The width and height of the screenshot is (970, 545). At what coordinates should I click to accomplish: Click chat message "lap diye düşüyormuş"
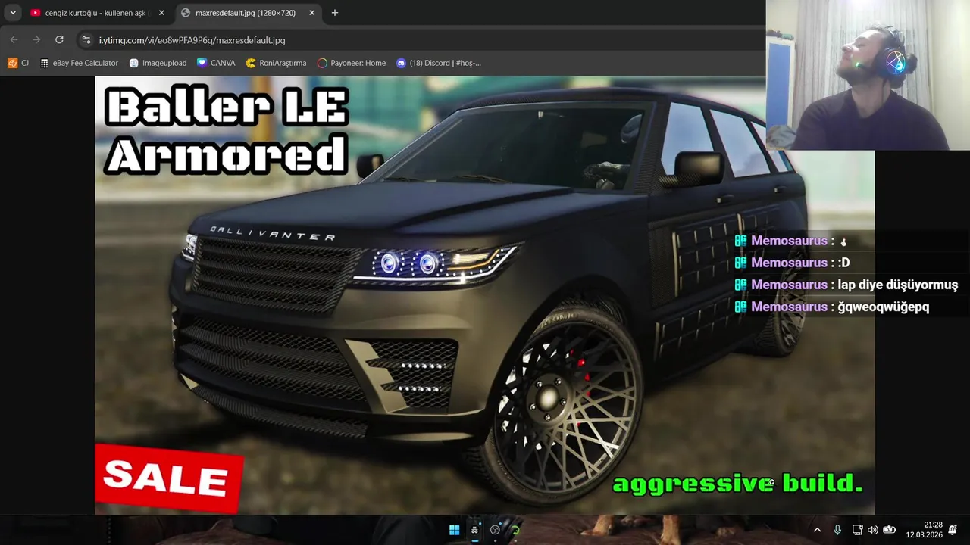click(x=897, y=285)
